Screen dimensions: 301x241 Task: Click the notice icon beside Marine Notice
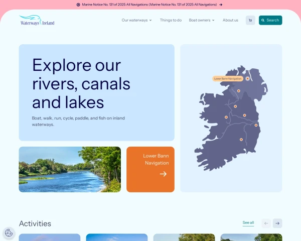[78, 5]
